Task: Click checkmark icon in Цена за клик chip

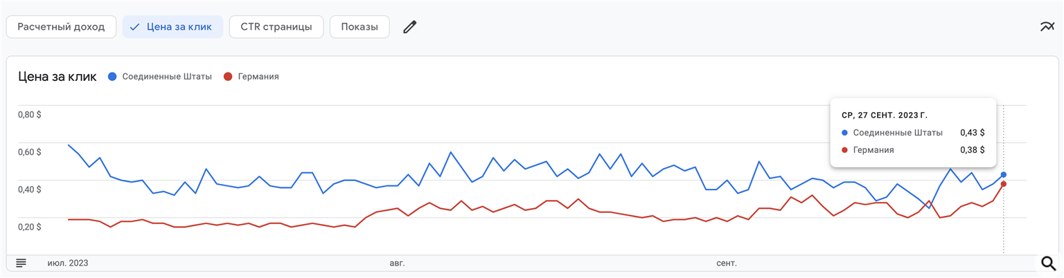Action: 134,27
